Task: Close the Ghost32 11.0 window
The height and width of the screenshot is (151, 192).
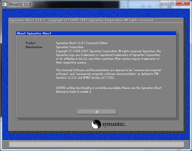Action: click(183, 3)
